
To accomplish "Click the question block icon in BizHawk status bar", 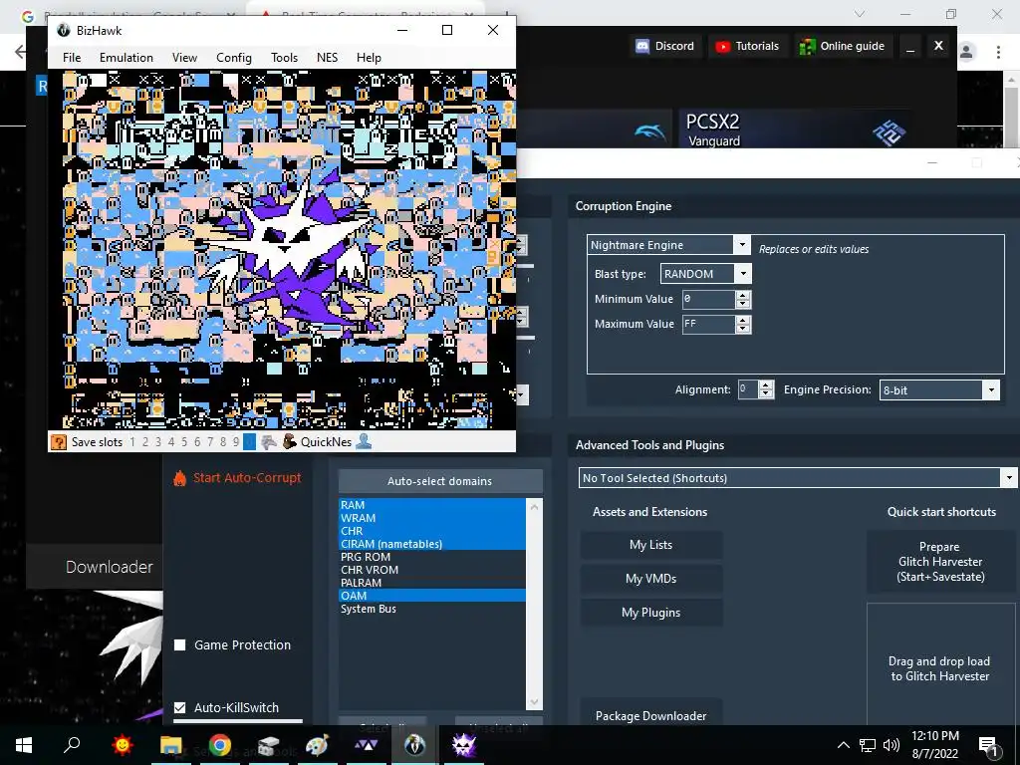I will pos(59,442).
